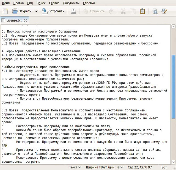
Task: Click the Открыть folder icon
Action: (15, 11)
